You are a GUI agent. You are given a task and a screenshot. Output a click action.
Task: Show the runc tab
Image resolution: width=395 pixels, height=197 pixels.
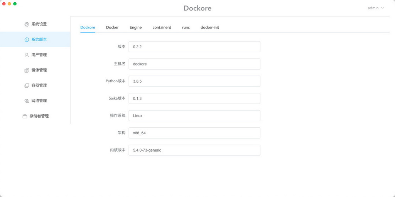(186, 27)
